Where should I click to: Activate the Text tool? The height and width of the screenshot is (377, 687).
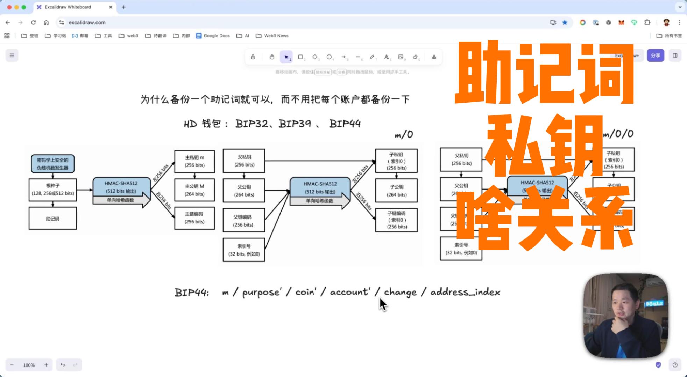[x=387, y=57]
